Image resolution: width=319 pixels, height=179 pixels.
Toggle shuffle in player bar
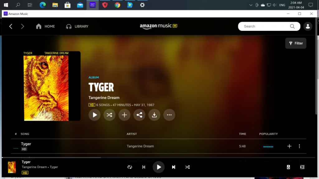[188, 167]
